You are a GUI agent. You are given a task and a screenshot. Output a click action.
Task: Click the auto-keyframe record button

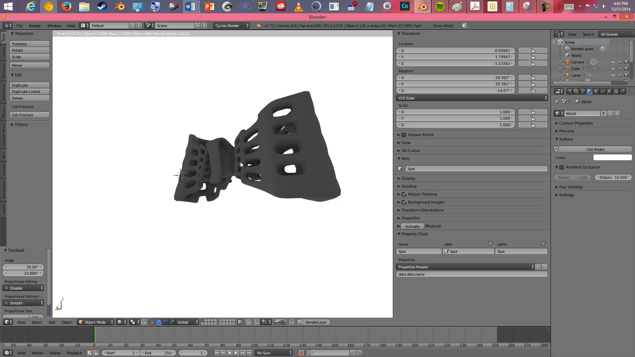click(301, 353)
